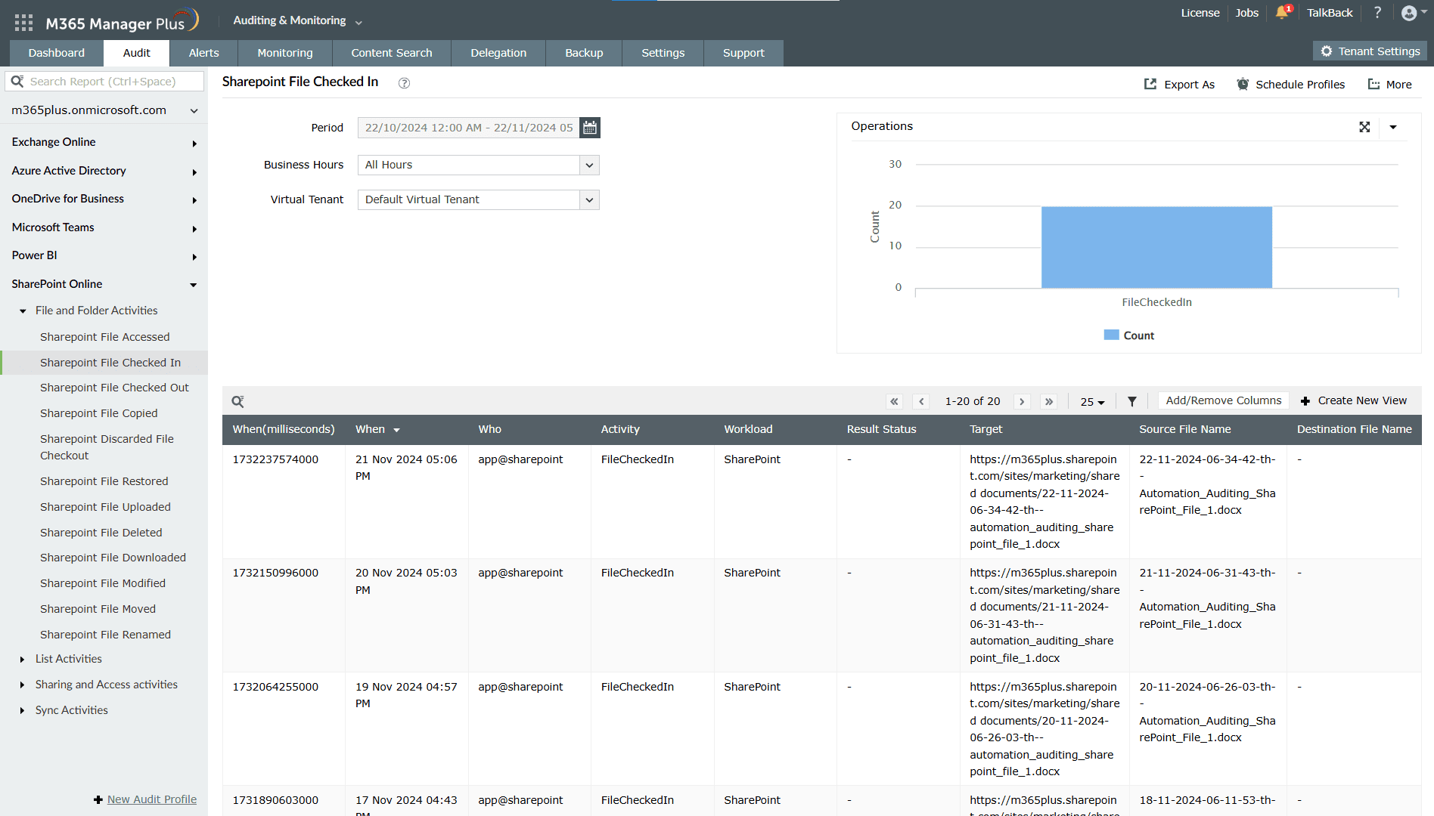This screenshot has height=816, width=1434.
Task: Go to the last page of results
Action: [x=1049, y=401]
